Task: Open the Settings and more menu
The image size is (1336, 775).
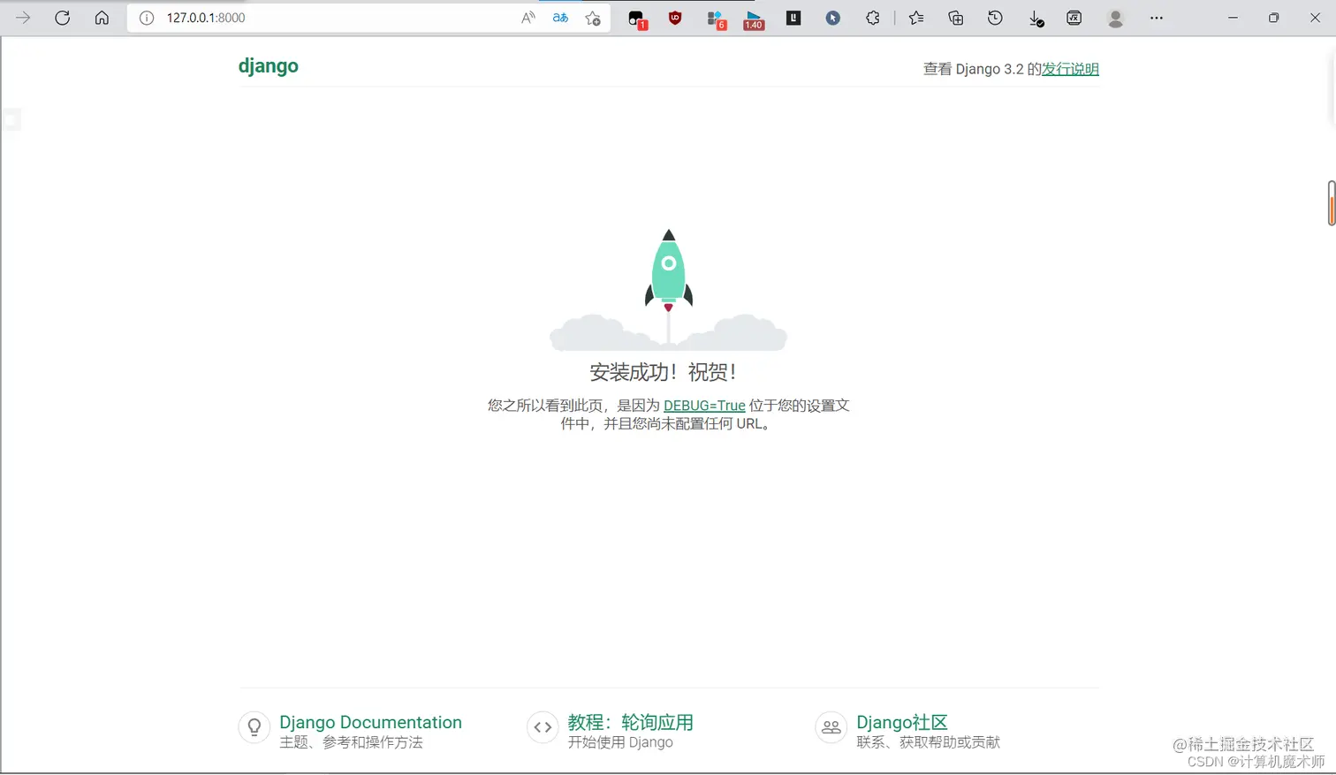Action: pos(1156,18)
